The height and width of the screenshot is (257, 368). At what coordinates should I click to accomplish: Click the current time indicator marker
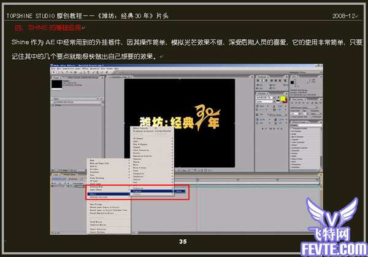(x=197, y=180)
